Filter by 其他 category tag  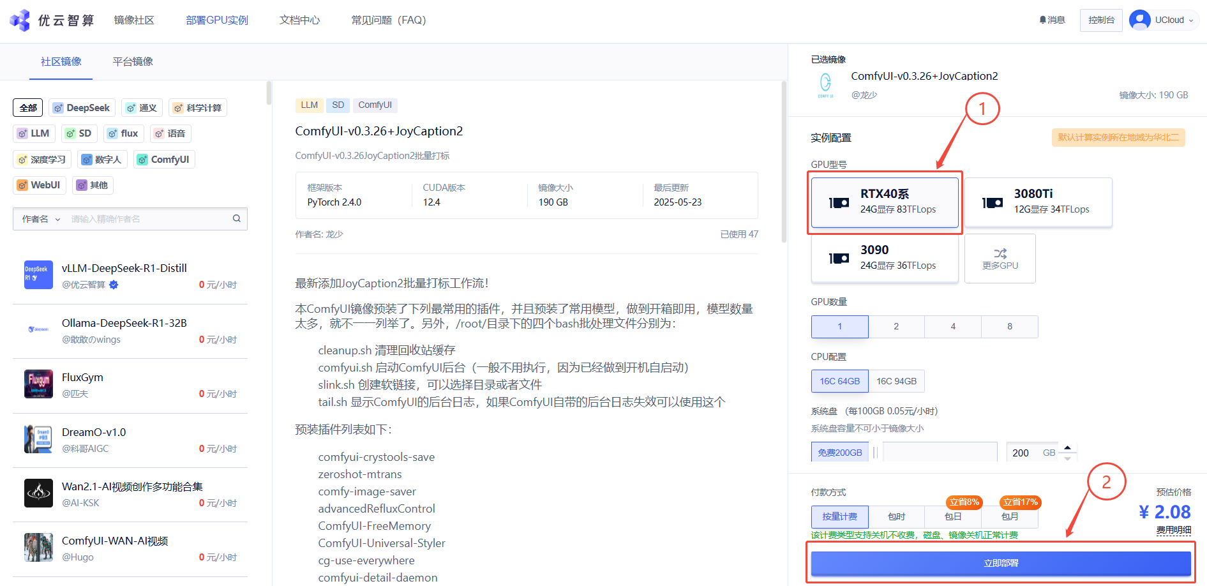pyautogui.click(x=93, y=185)
